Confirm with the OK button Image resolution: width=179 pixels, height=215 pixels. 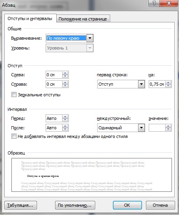(127, 205)
